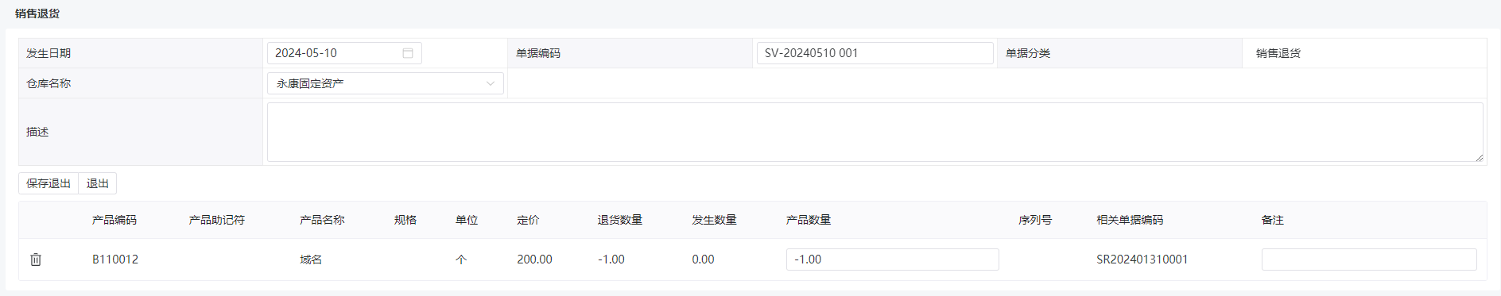
Task: Click the 单据编码 field SV-20240510 001
Action: [x=875, y=53]
